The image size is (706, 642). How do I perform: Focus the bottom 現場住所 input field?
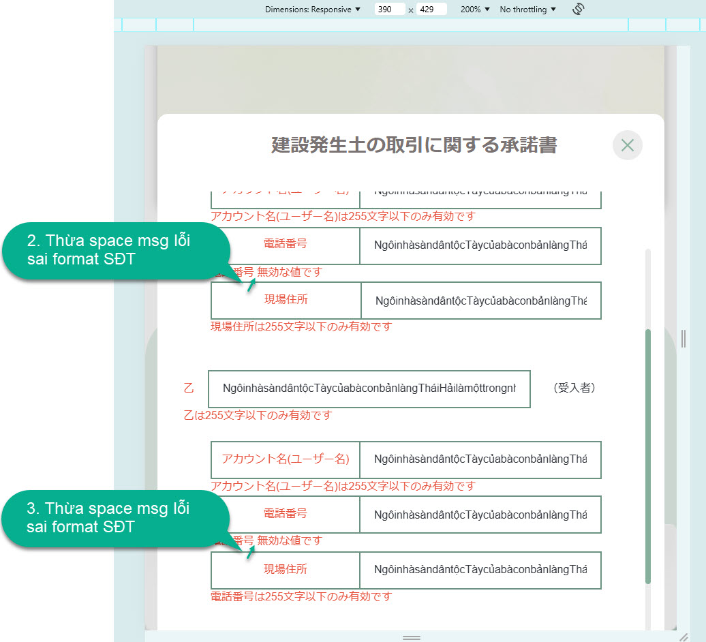pos(480,570)
